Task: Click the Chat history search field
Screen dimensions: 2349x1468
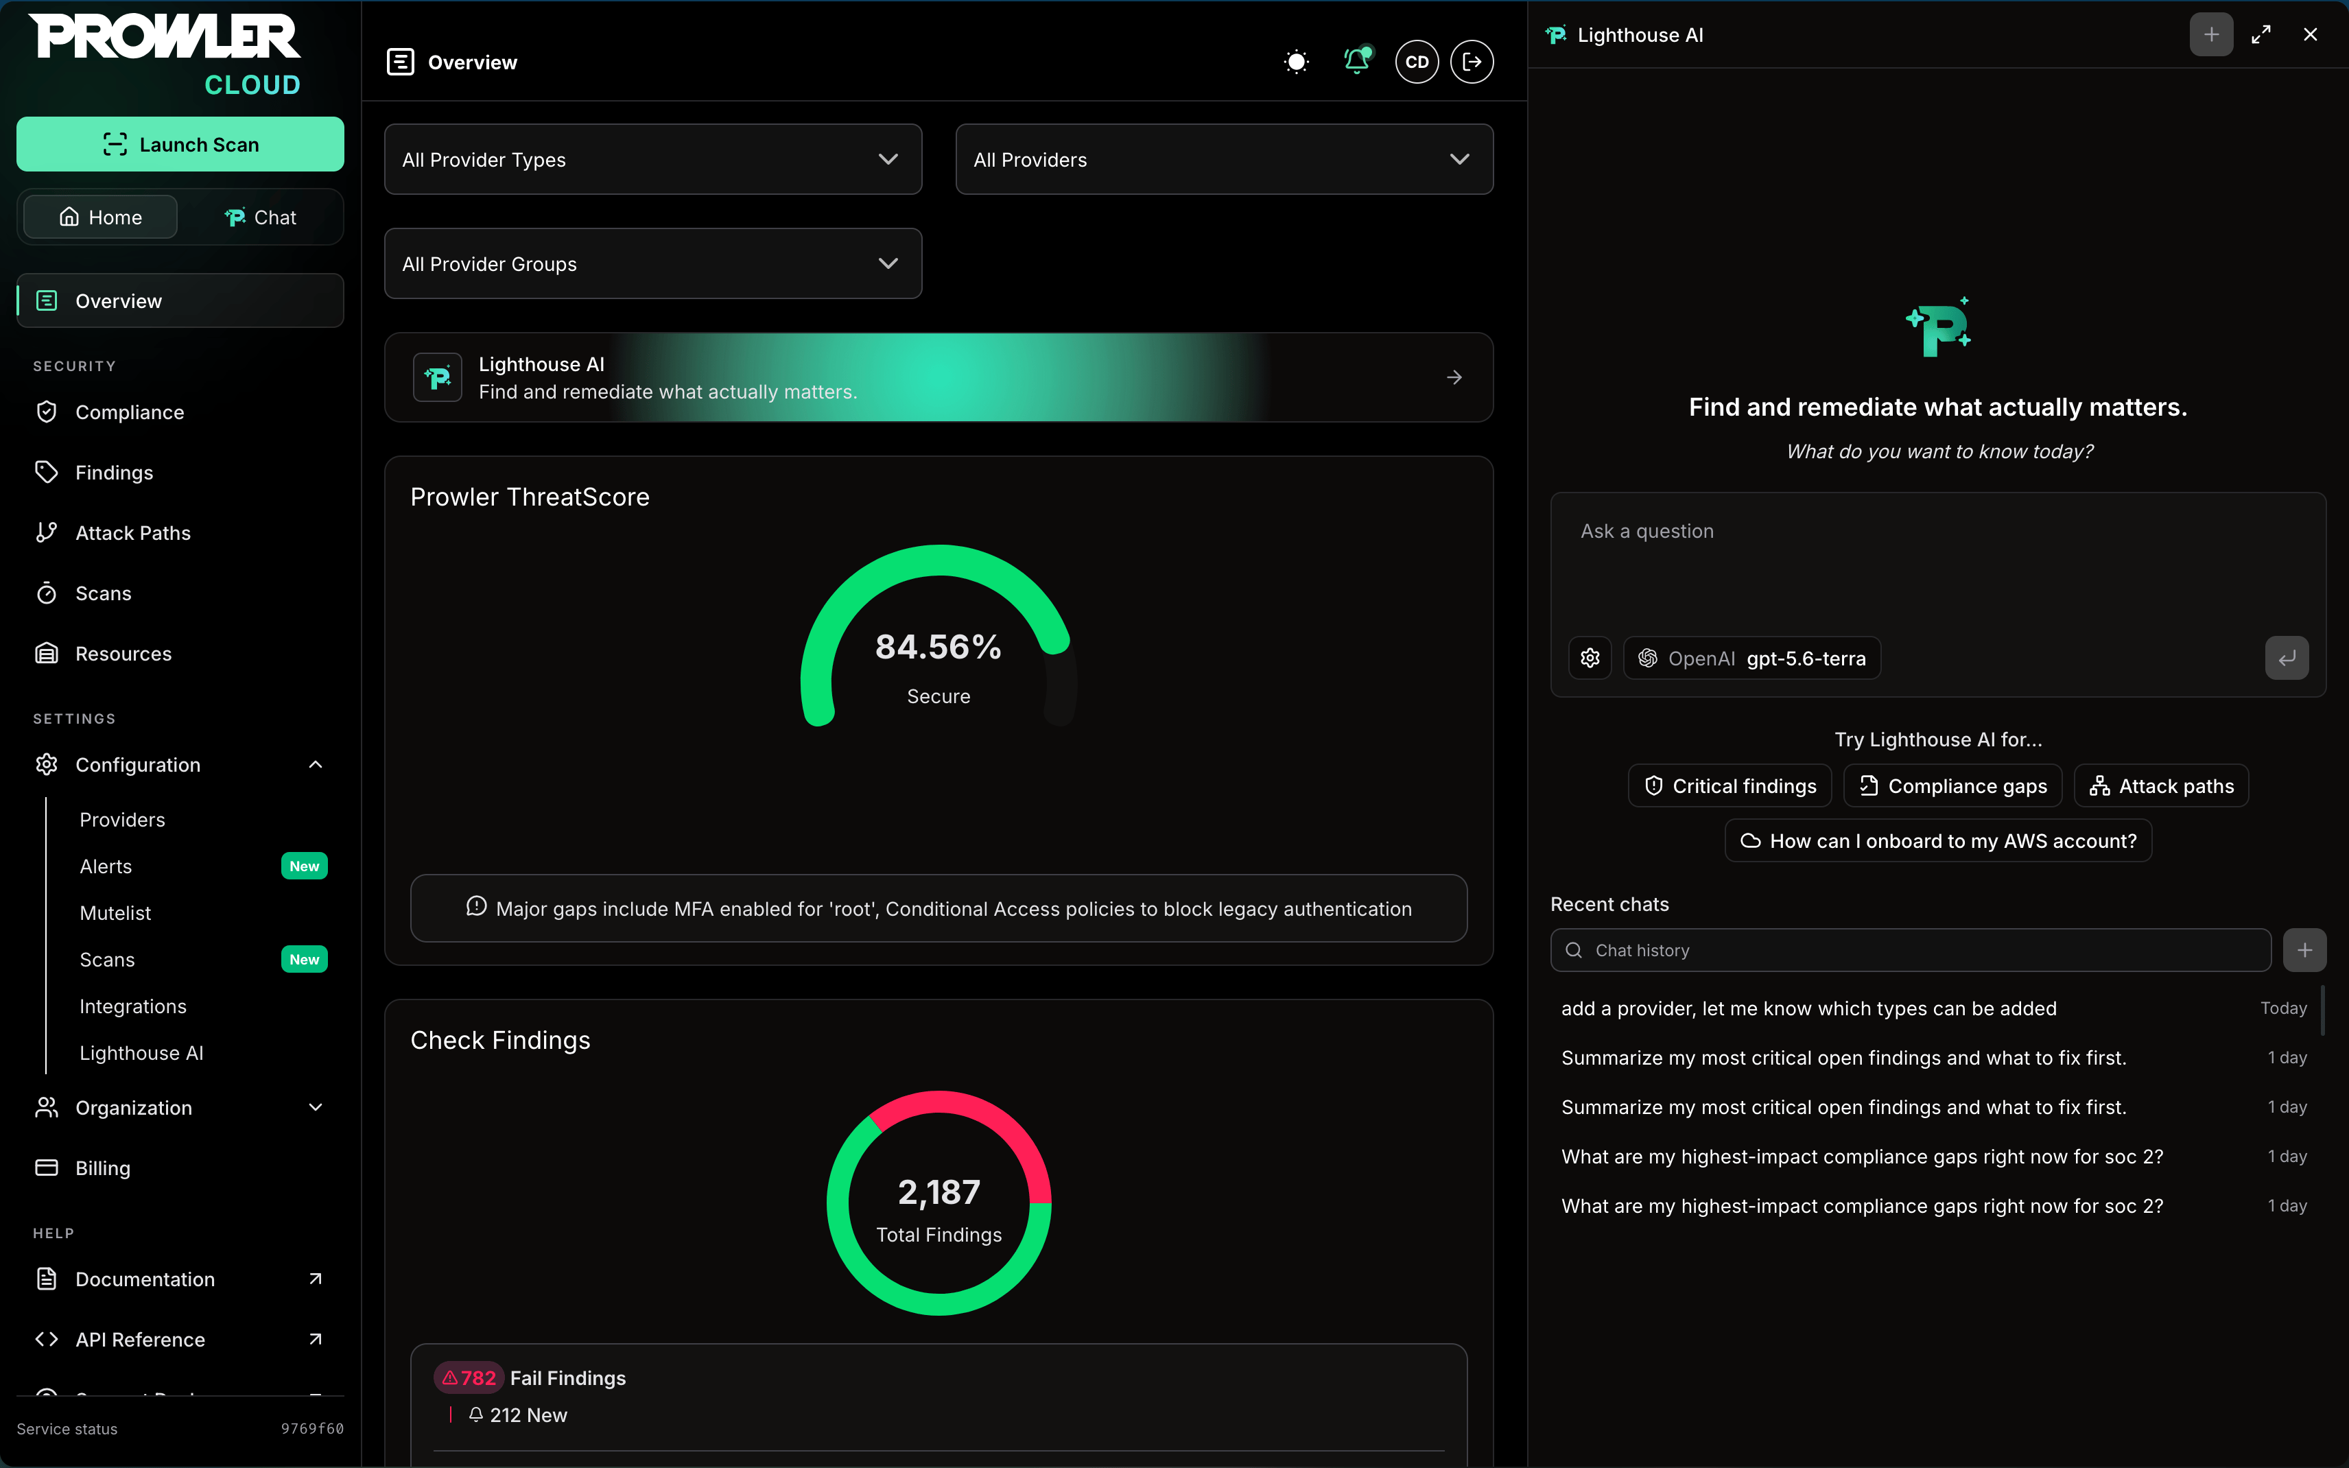Action: 1910,951
